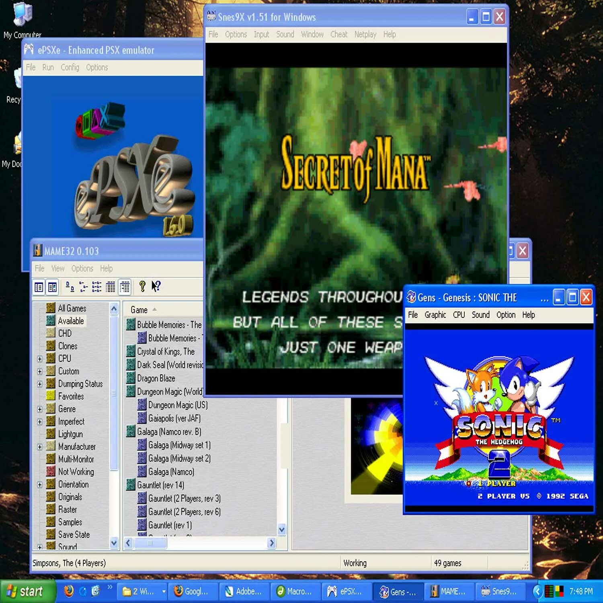Screen dimensions: 603x603
Task: Select MAME32 grouped view icon
Action: click(x=125, y=287)
